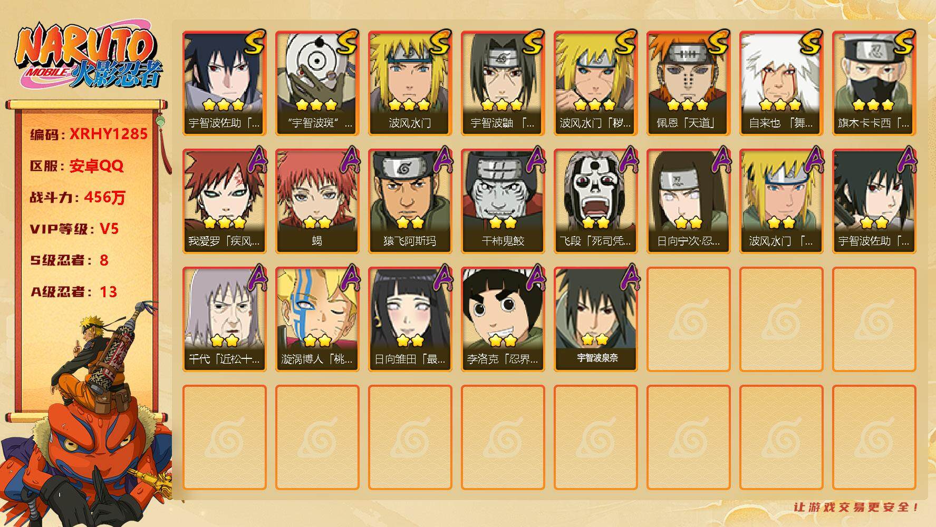This screenshot has width=936, height=527.
Task: Select the 猿飞阿斯玛 ninja card
Action: click(x=410, y=201)
